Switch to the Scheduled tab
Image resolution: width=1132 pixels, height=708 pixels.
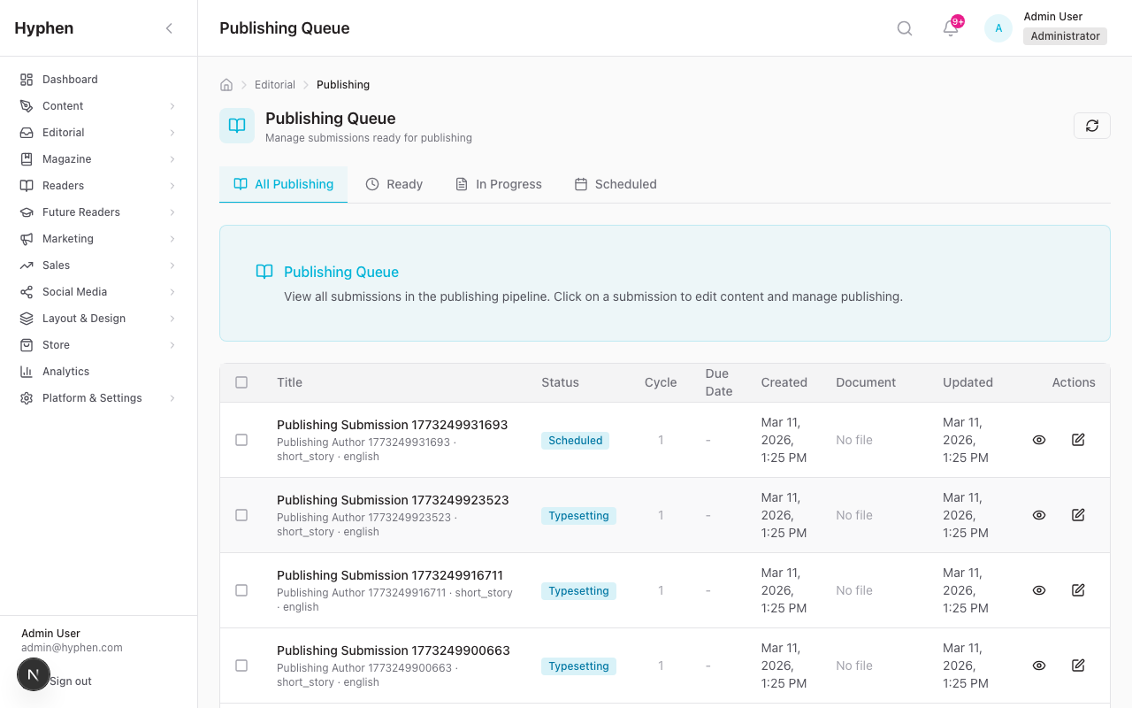tap(616, 184)
